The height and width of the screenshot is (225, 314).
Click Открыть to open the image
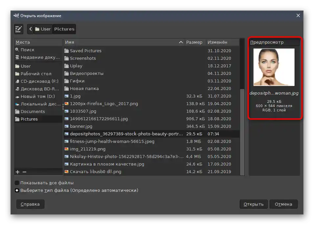[254, 204]
